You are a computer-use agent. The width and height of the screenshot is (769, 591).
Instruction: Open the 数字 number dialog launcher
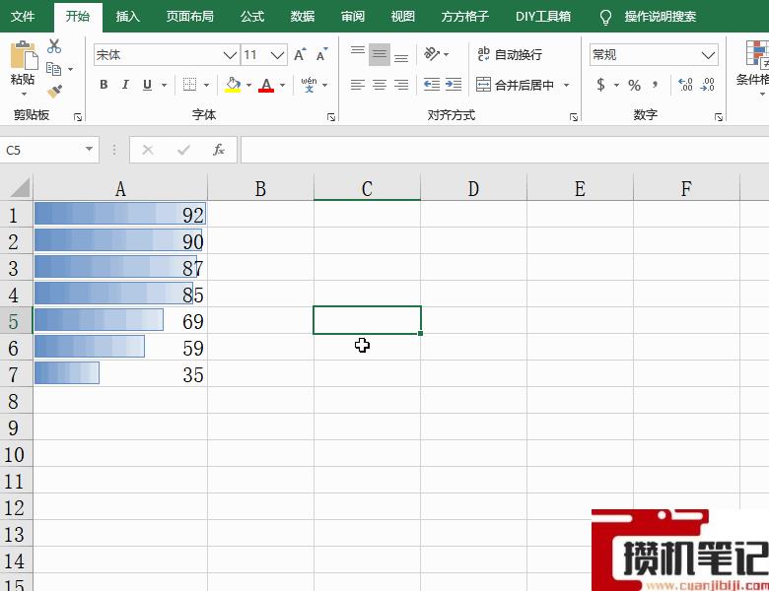[719, 117]
